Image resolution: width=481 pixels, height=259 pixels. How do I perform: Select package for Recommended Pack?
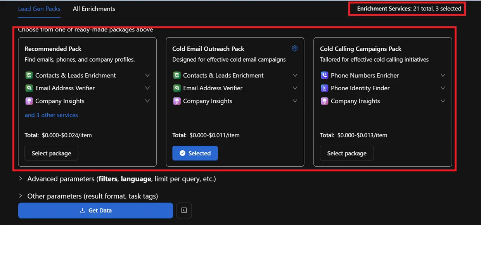click(x=51, y=153)
